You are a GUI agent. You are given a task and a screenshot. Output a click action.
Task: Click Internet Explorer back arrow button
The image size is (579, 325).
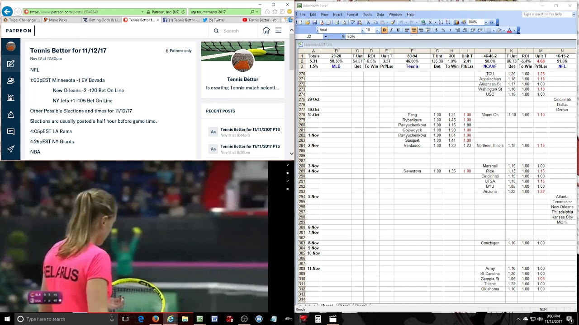[7, 12]
